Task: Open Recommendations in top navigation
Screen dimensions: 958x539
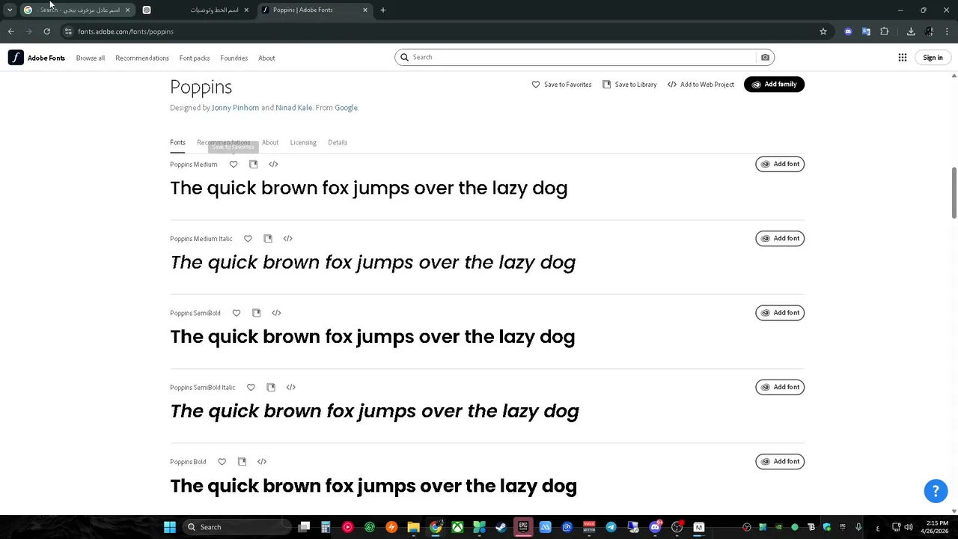Action: (142, 58)
